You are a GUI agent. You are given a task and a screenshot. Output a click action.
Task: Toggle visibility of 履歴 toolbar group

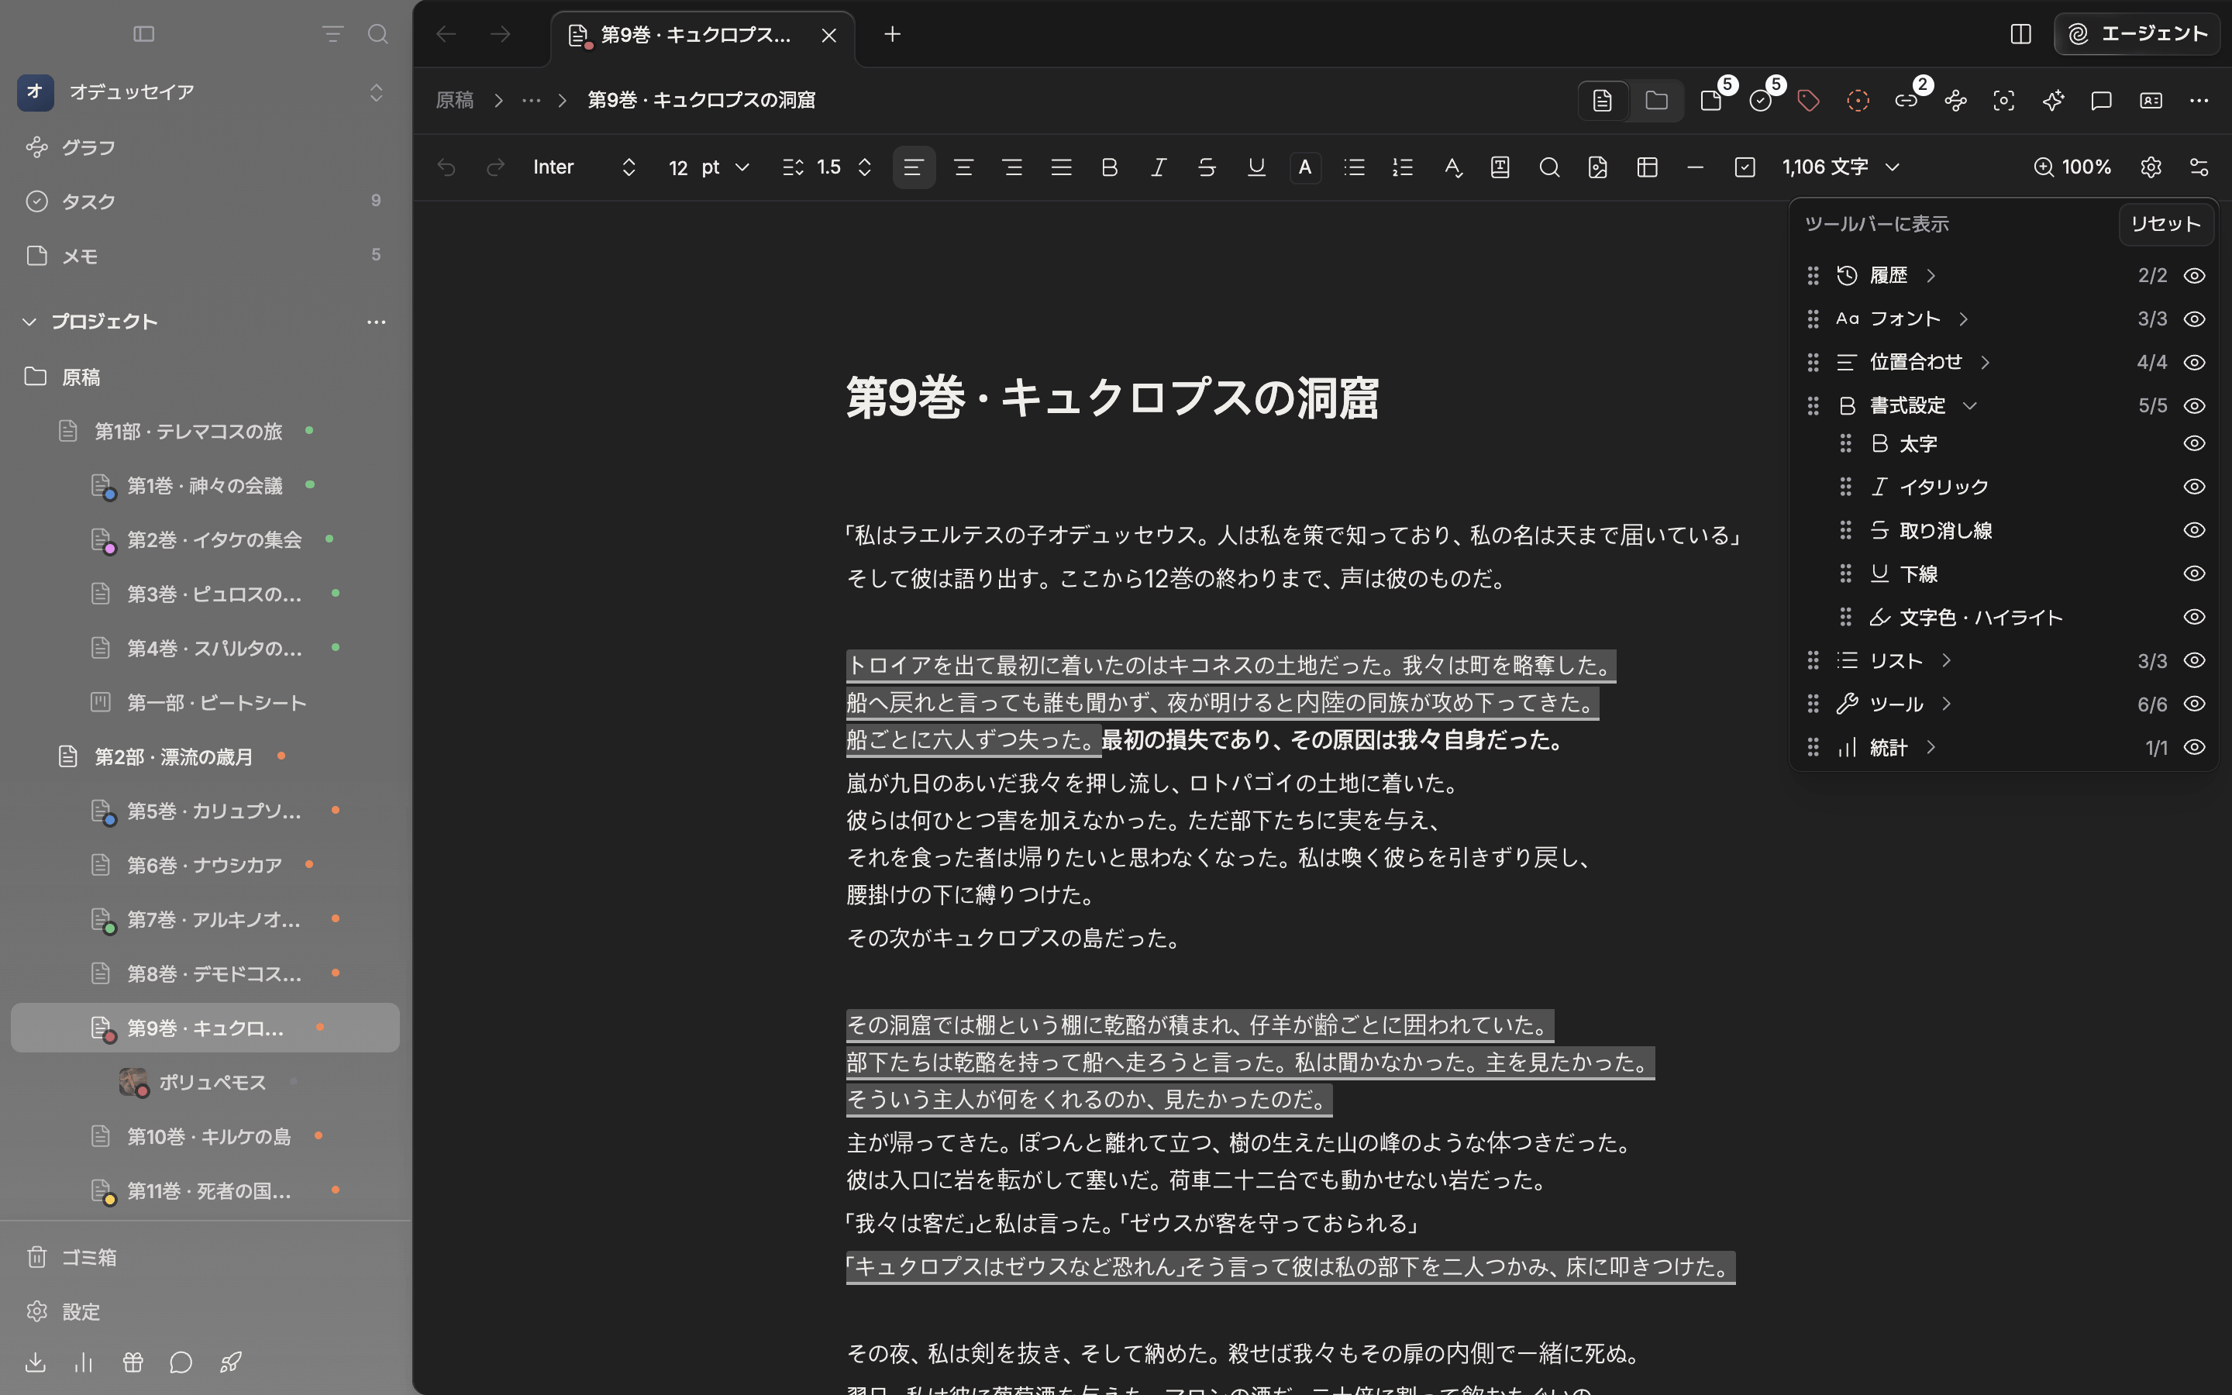(2194, 276)
